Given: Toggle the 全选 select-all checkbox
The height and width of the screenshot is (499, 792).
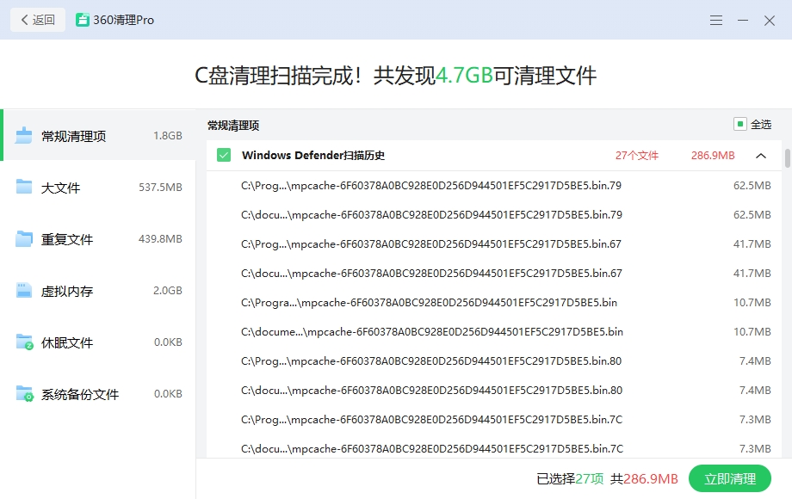Looking at the screenshot, I should coord(739,124).
